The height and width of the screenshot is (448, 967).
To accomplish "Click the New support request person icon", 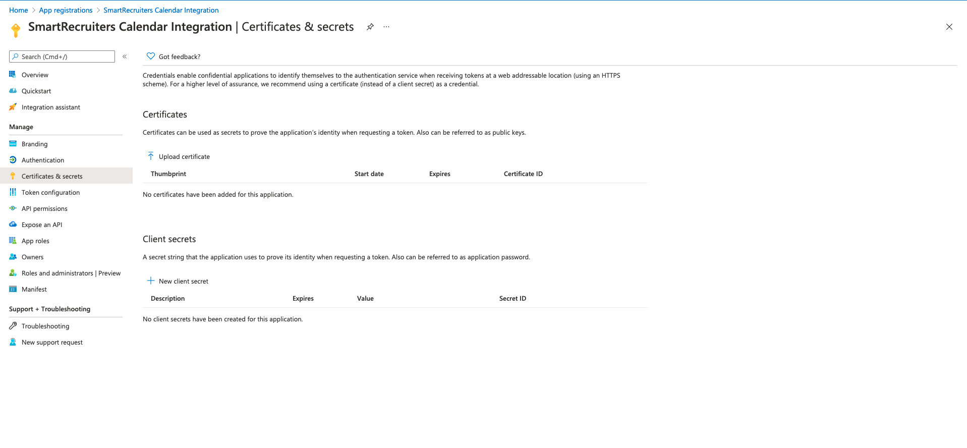I will tap(13, 342).
